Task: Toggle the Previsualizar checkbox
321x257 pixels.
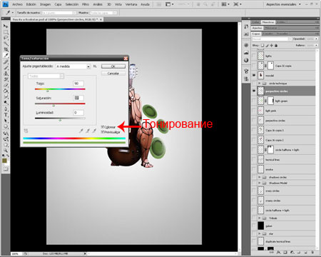Action: (x=103, y=132)
